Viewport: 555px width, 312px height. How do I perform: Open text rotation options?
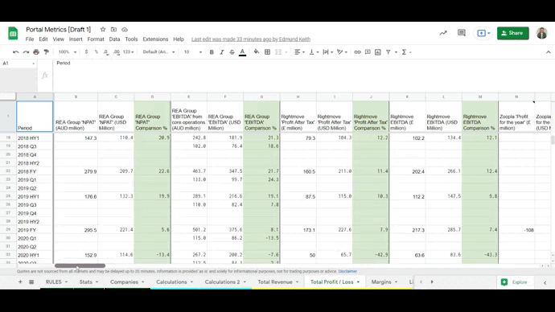click(342, 52)
